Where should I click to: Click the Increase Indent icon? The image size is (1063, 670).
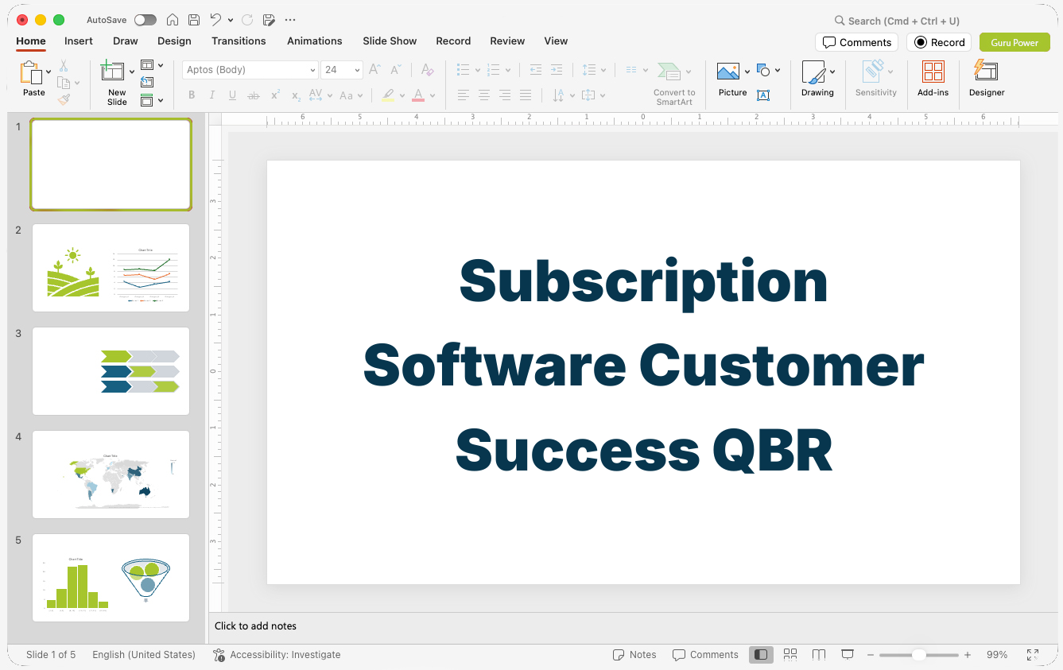click(x=557, y=70)
